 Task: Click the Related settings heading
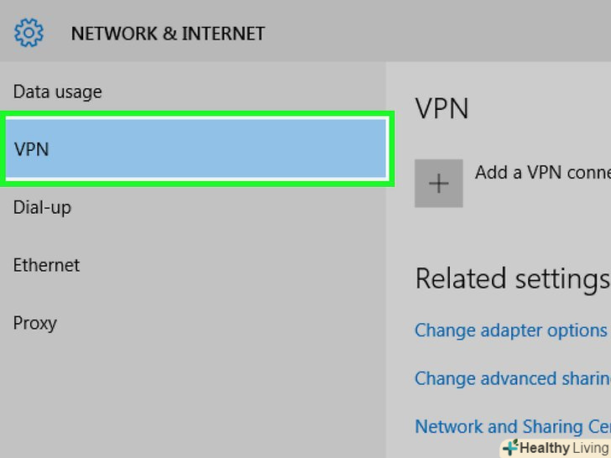point(512,278)
